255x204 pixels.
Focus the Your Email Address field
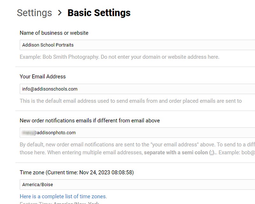click(137, 89)
